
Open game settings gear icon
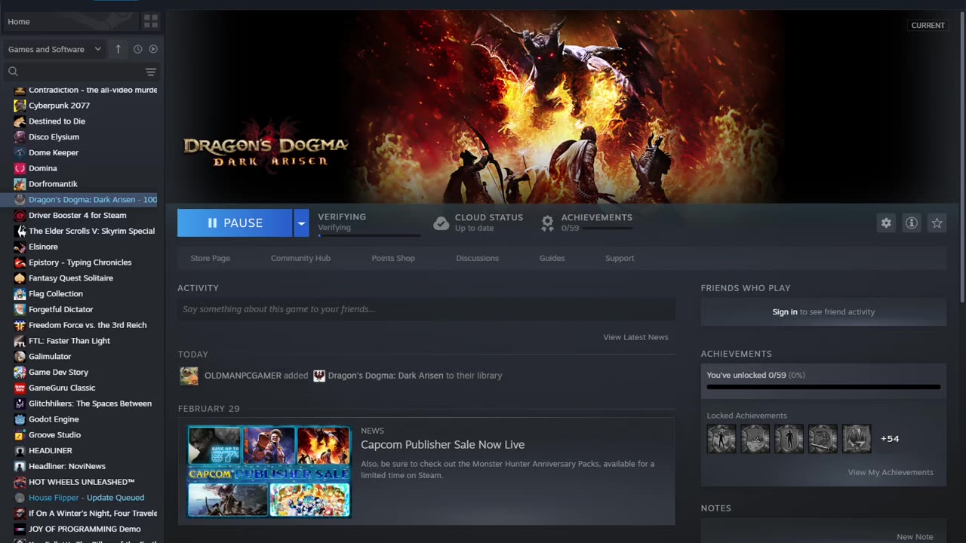point(886,222)
